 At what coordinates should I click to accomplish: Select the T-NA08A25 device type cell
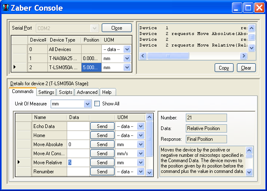(65, 58)
